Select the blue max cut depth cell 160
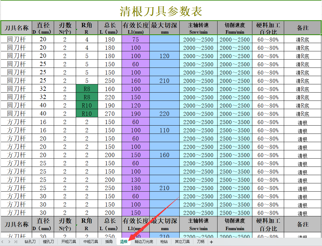 pos(164,155)
